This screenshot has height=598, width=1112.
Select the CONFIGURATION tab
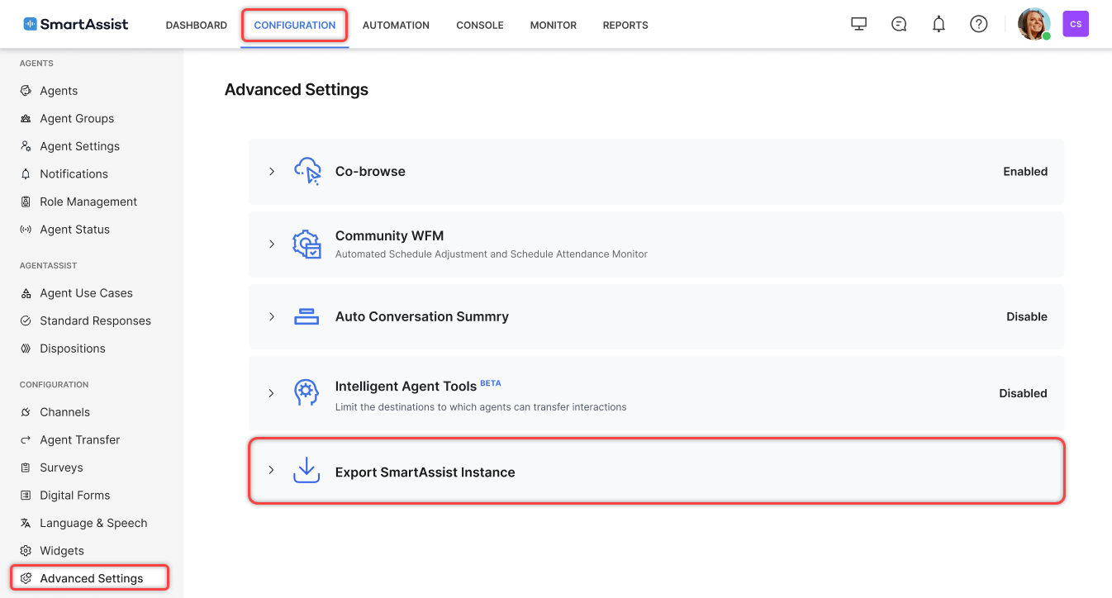click(295, 26)
